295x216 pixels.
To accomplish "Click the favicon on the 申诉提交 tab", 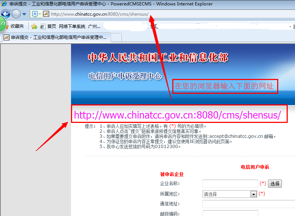I will tap(7, 37).
